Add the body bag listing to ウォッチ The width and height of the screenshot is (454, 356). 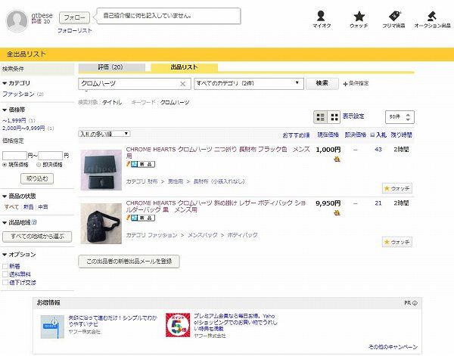click(397, 242)
